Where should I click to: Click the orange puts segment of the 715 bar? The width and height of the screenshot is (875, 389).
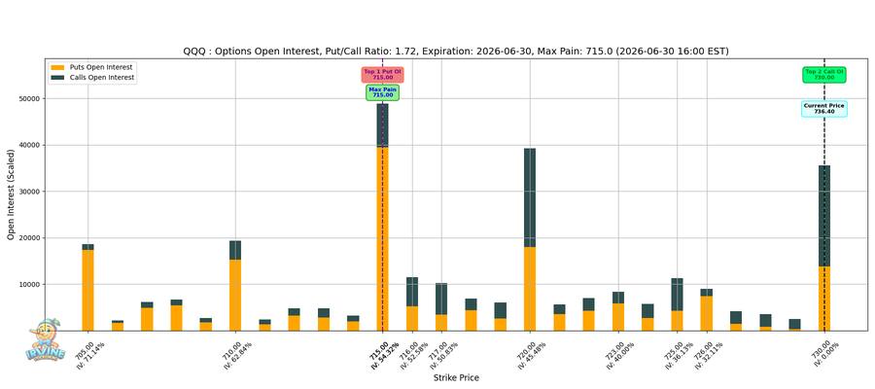pyautogui.click(x=382, y=238)
